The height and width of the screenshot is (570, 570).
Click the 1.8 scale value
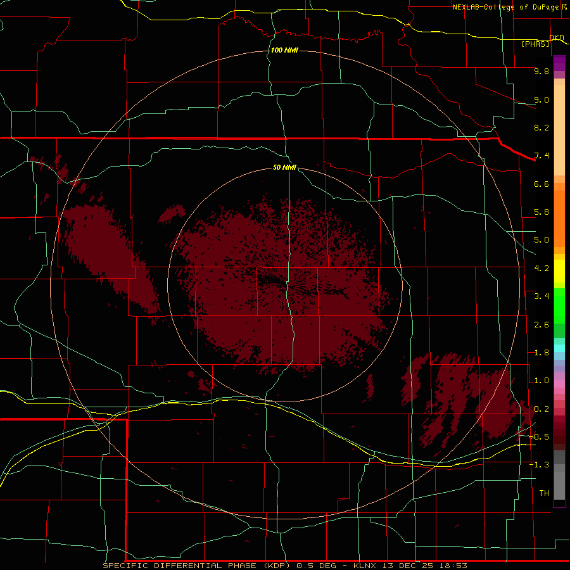[541, 353]
